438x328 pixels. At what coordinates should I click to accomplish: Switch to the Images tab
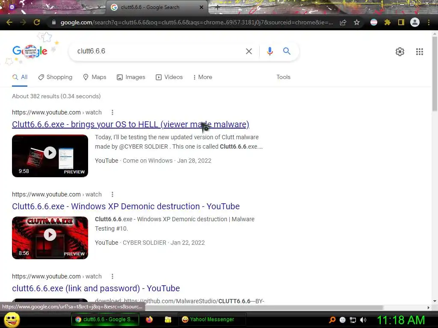click(131, 77)
